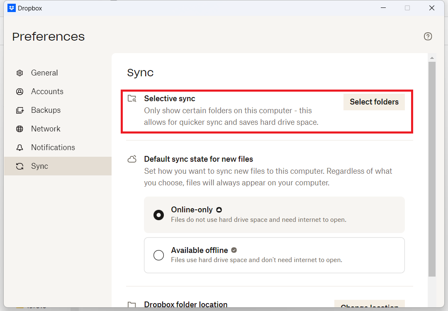Viewport: 448px width, 311px height.
Task: Click the 'Files do not use hard drive space' description
Action: point(258,220)
